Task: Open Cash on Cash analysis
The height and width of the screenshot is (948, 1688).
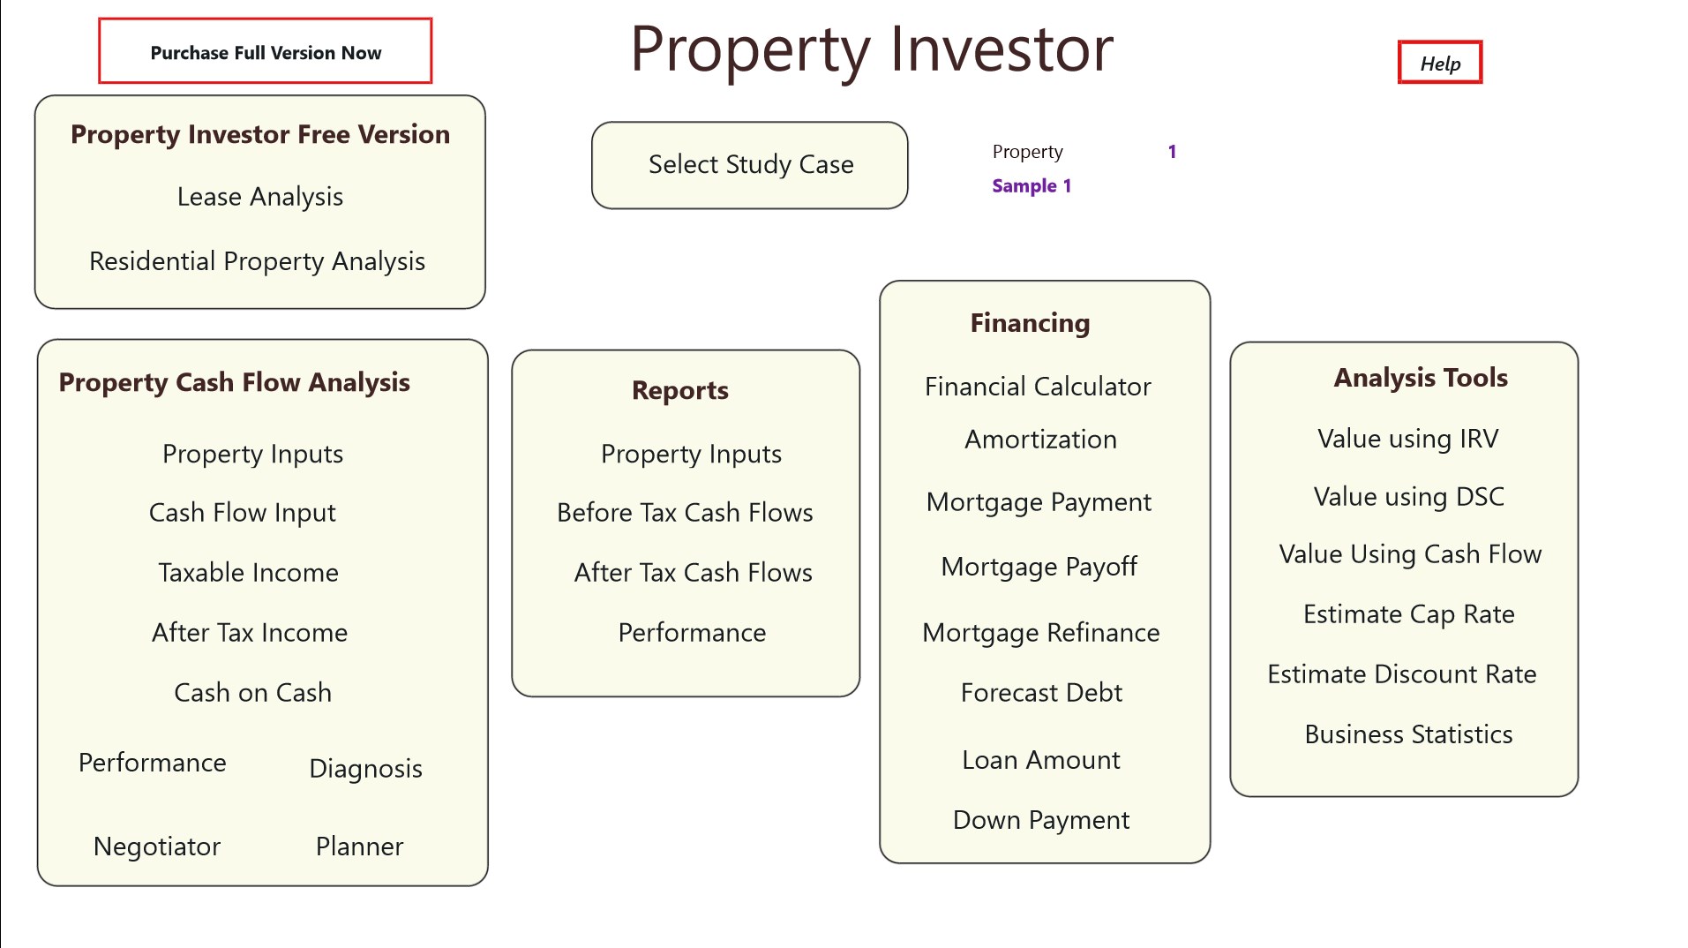Action: pyautogui.click(x=252, y=693)
